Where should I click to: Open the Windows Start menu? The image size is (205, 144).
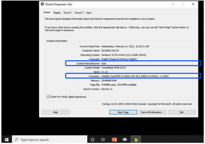(7, 140)
